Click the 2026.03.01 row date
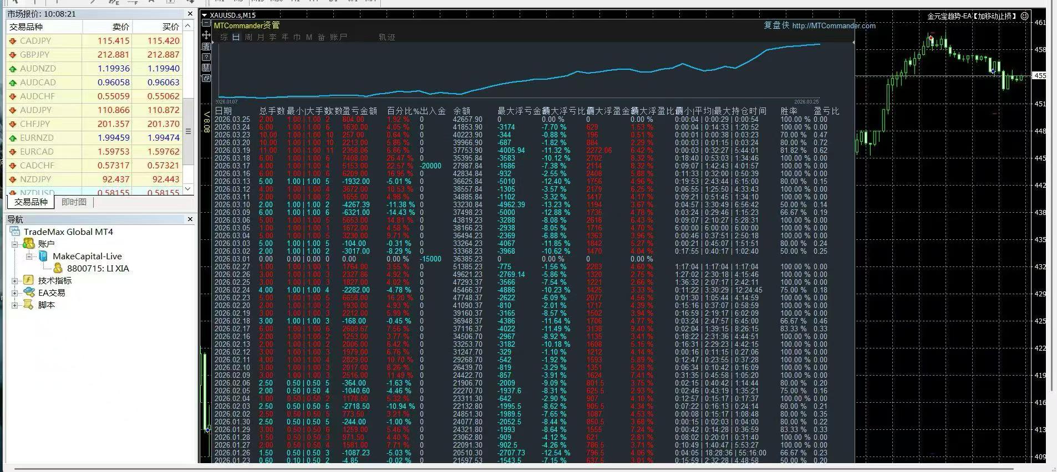Screen dimensions: 1057x472 coord(232,259)
